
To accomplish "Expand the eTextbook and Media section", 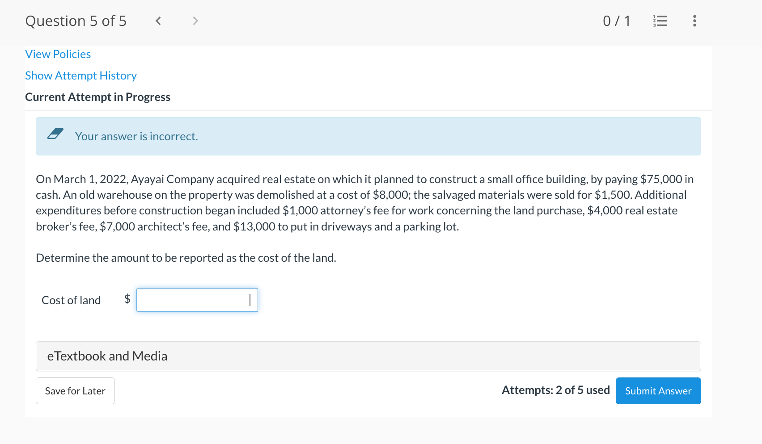I will pos(107,356).
